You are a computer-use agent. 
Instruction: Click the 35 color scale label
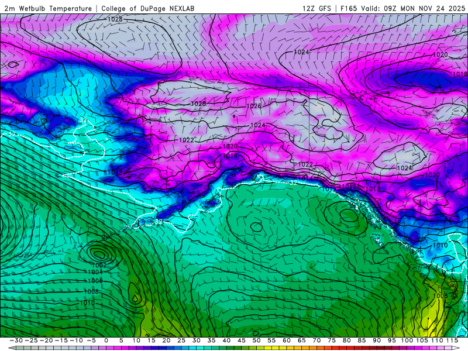tap(211, 340)
